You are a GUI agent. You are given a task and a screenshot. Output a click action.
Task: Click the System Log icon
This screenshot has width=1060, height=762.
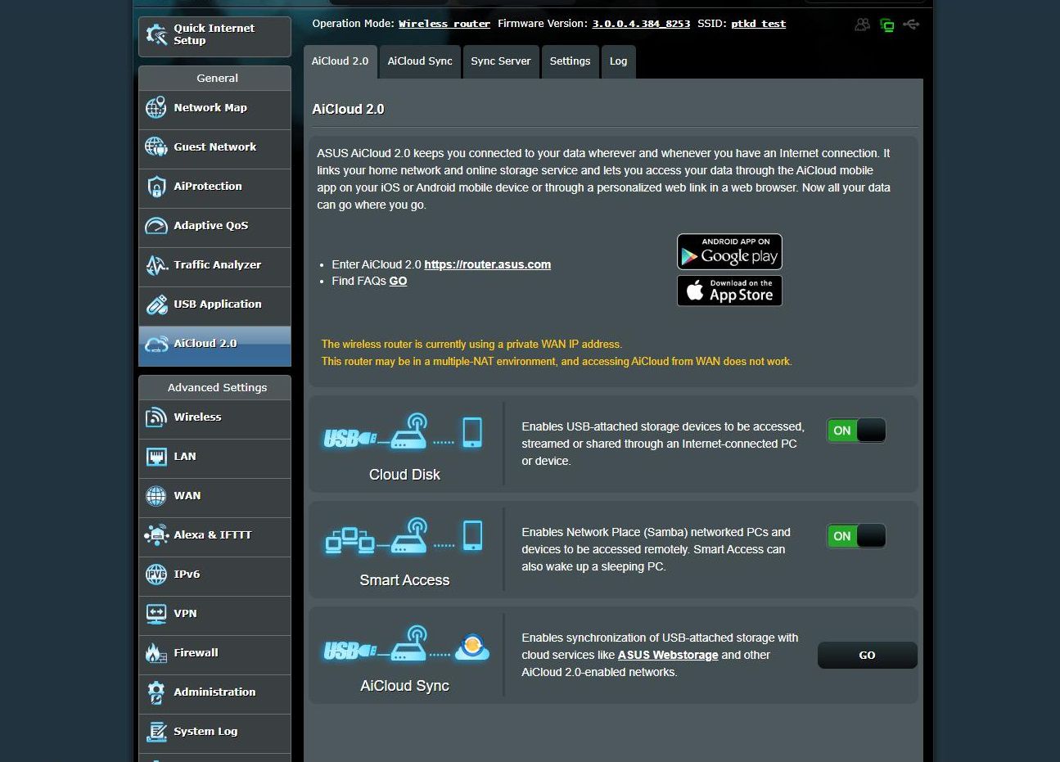156,732
